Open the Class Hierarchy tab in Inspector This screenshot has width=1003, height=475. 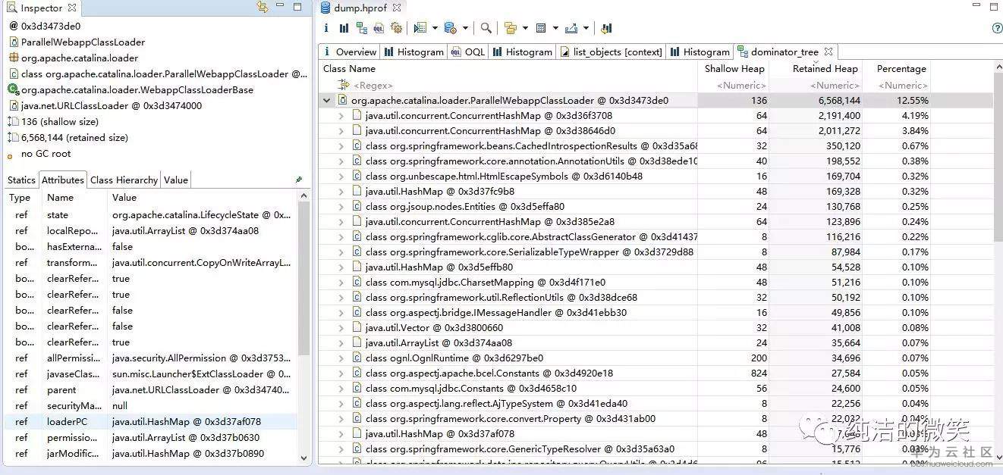(x=124, y=180)
